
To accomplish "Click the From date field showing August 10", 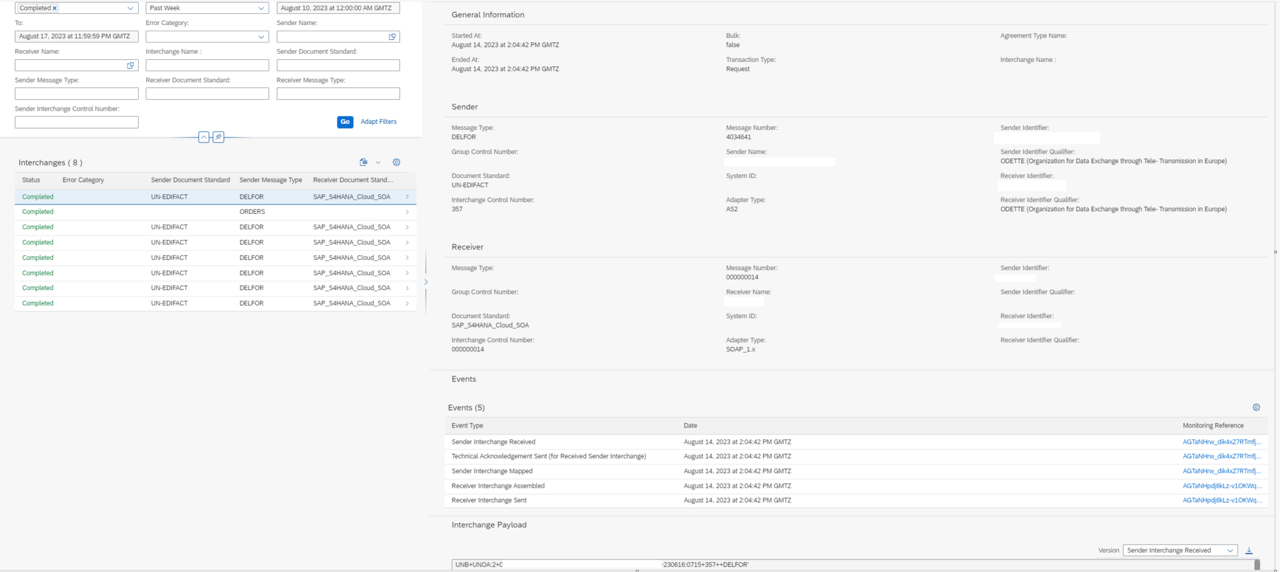I will click(338, 8).
